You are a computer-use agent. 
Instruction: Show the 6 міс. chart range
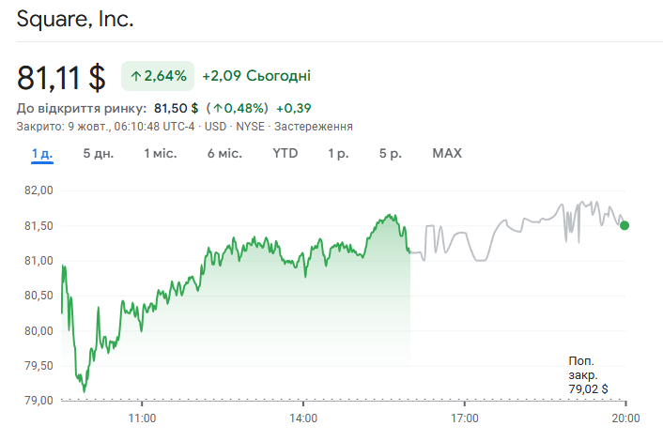[224, 153]
